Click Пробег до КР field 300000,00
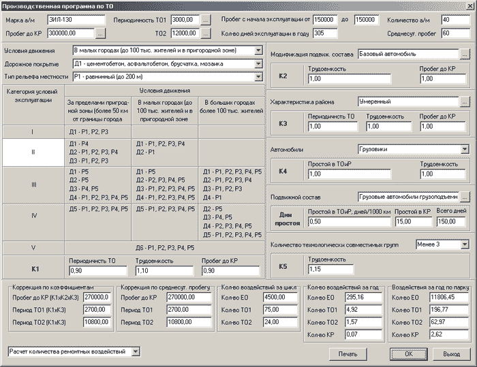The width and height of the screenshot is (477, 367). click(x=71, y=33)
